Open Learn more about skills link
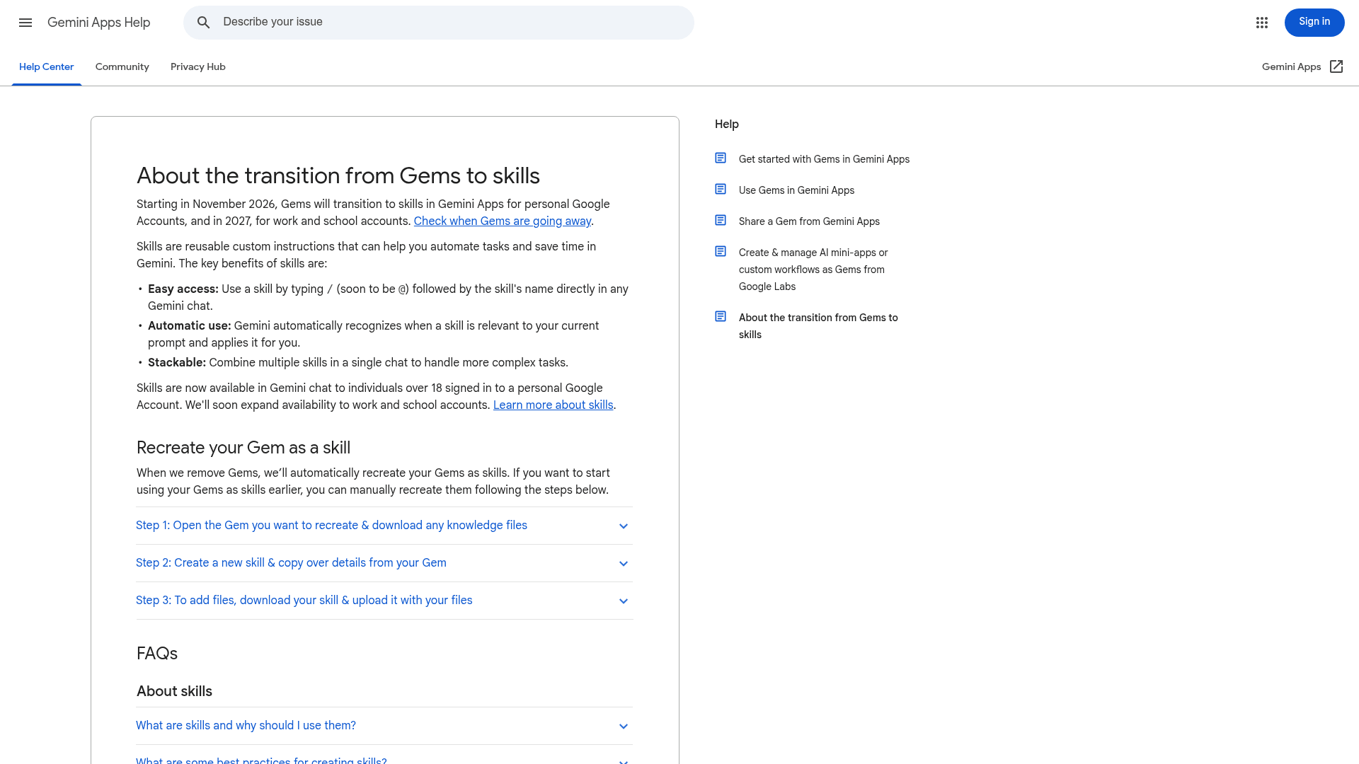Screen dimensions: 1359x764 pos(554,405)
